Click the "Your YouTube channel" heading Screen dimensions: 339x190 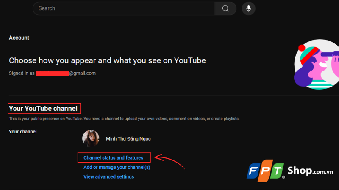[43, 109]
